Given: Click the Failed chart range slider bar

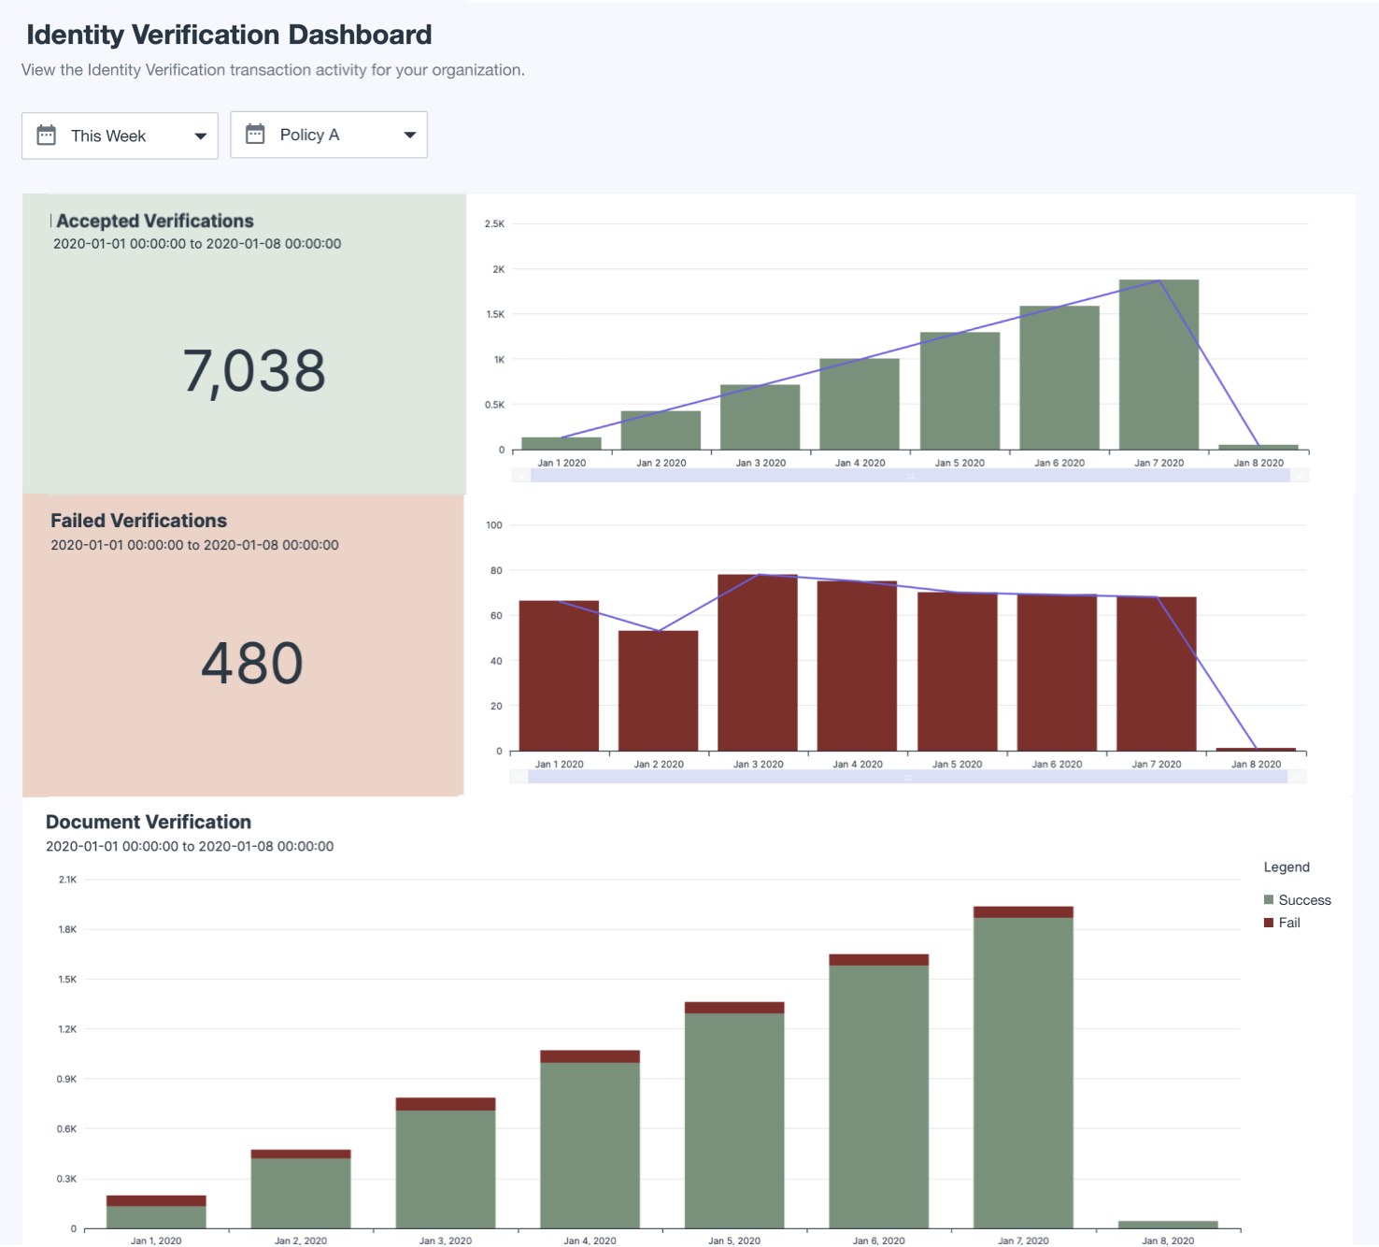Looking at the screenshot, I should coord(907,777).
